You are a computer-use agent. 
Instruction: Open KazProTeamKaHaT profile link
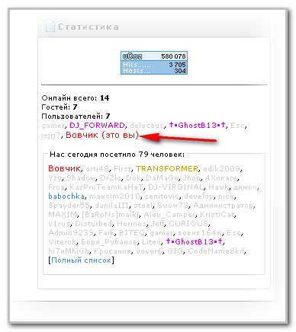(106, 187)
